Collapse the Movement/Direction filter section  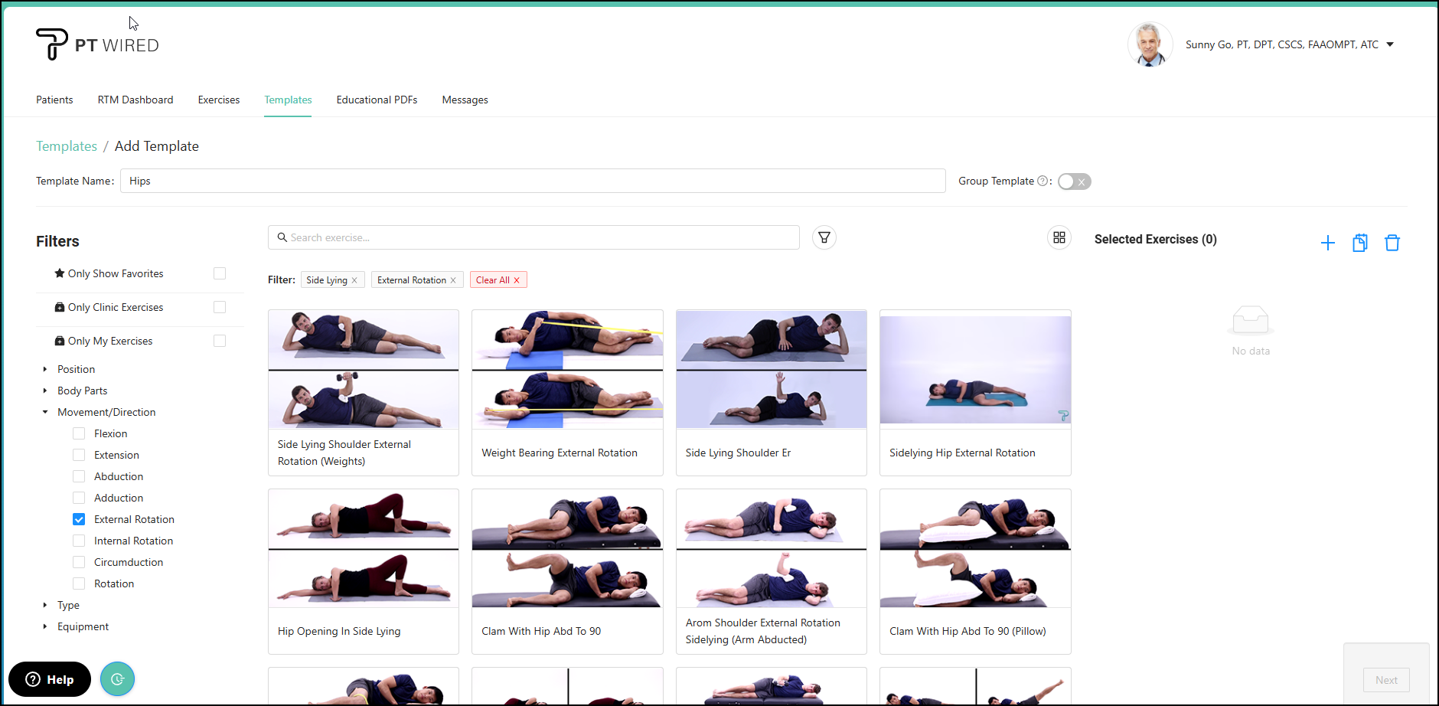45,412
